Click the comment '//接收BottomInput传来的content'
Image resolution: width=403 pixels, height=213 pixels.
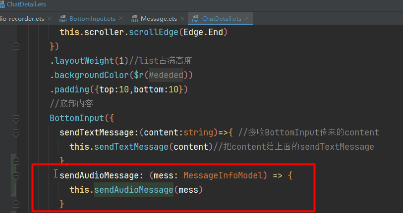coord(308,132)
